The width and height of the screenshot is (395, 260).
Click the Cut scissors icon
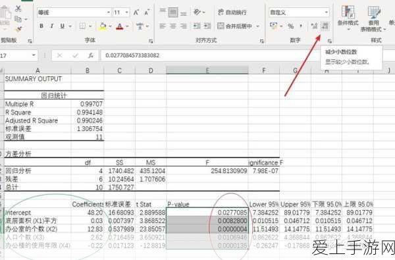point(18,9)
